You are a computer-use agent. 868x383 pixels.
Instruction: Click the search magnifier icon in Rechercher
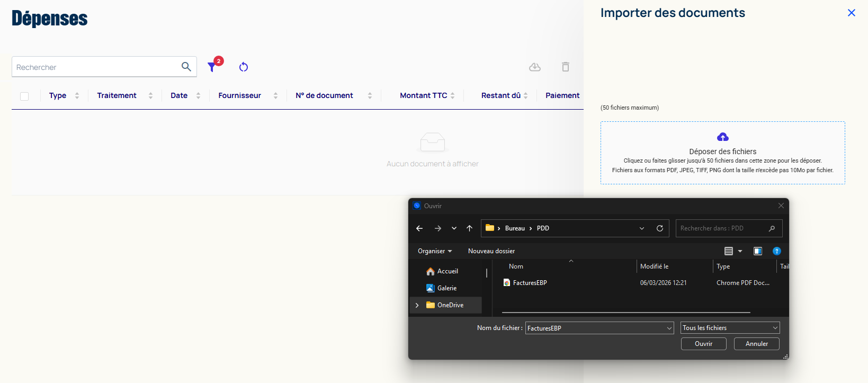coord(186,67)
